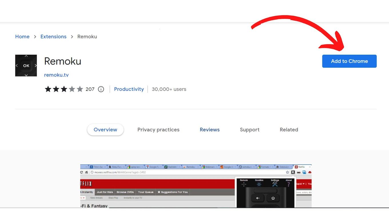Click the Remoku remote-control extension icon
The height and width of the screenshot is (219, 389).
pyautogui.click(x=26, y=66)
